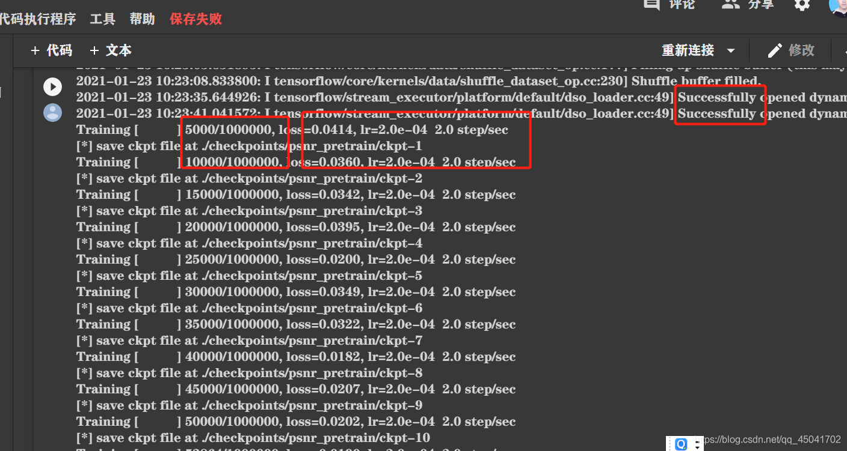Select the 5000/1000000 training log line
The width and height of the screenshot is (847, 451).
(292, 130)
